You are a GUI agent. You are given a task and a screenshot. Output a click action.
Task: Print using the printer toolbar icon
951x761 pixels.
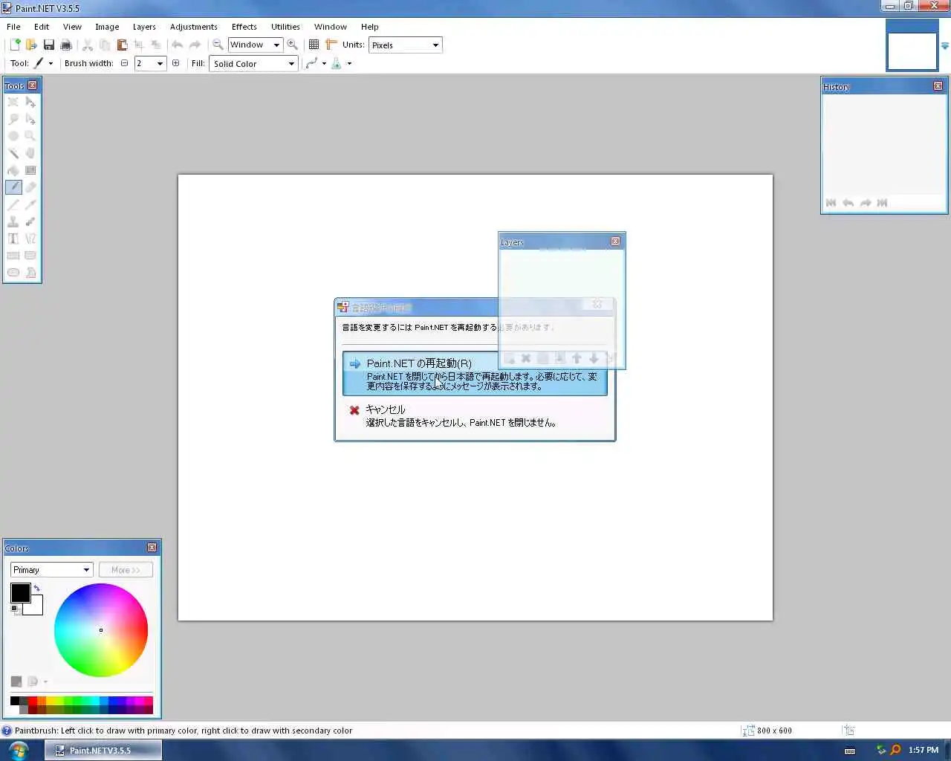(66, 45)
